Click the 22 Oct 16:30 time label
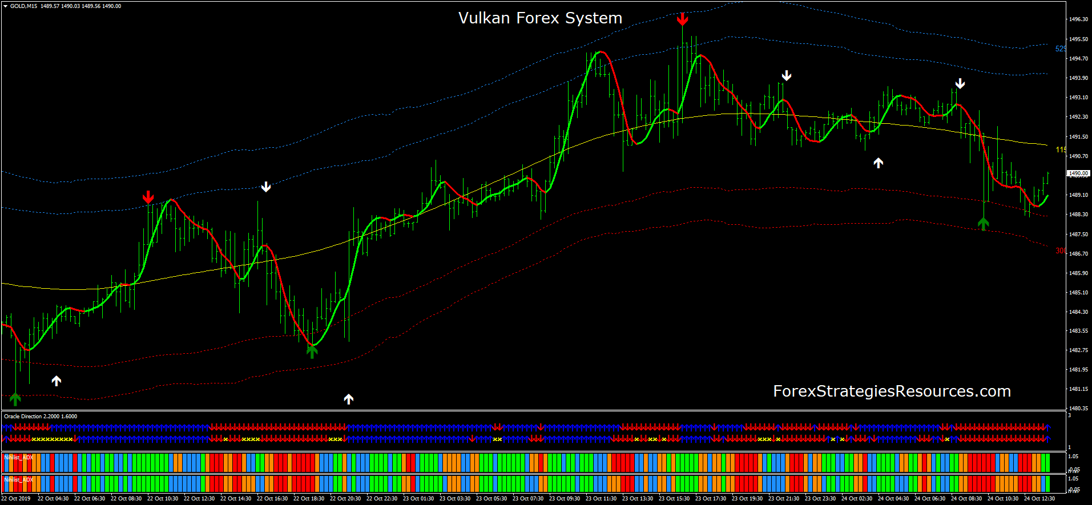The image size is (1092, 505). [x=272, y=499]
